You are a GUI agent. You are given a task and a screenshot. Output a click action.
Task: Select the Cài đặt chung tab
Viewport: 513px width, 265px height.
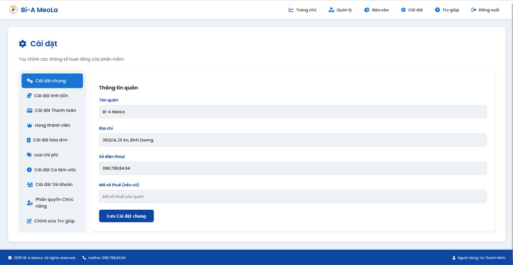(x=52, y=81)
